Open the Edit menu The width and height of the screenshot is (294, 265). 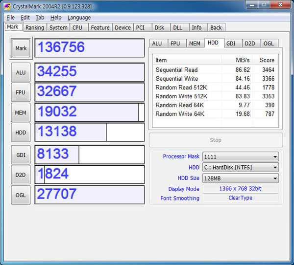point(25,18)
